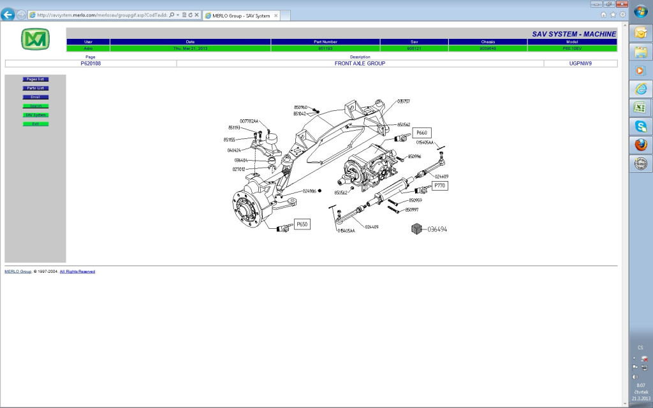
Task: Open the Pages list button
Action: (x=36, y=79)
